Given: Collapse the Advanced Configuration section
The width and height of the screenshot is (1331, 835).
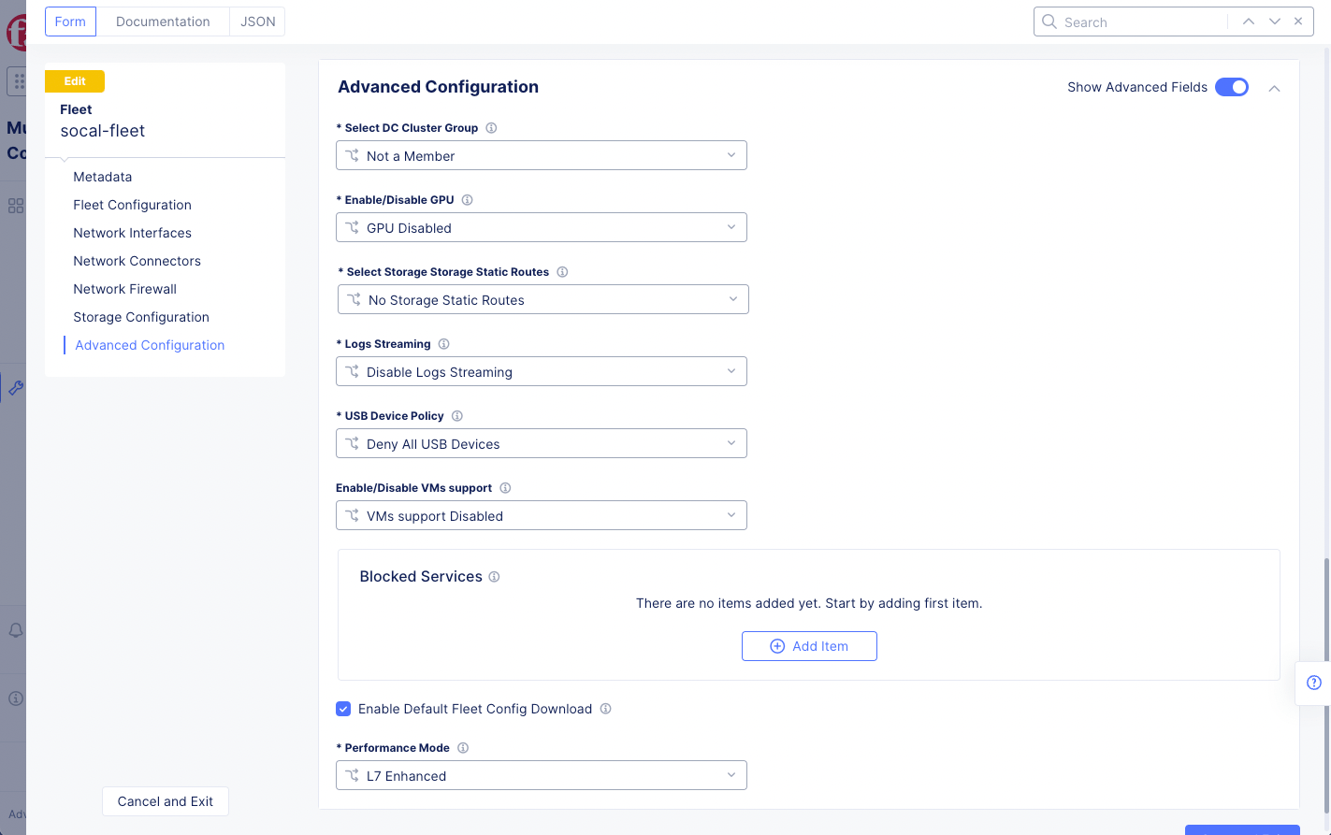Looking at the screenshot, I should (x=1274, y=87).
